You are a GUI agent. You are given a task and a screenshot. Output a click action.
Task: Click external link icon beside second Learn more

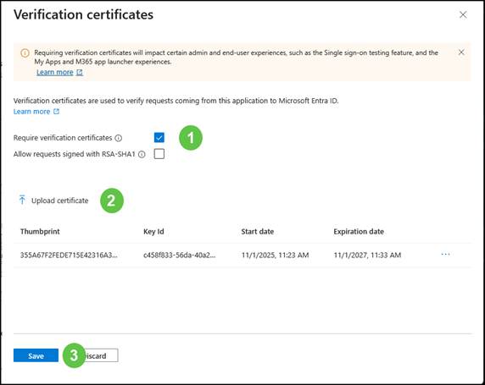(x=56, y=112)
